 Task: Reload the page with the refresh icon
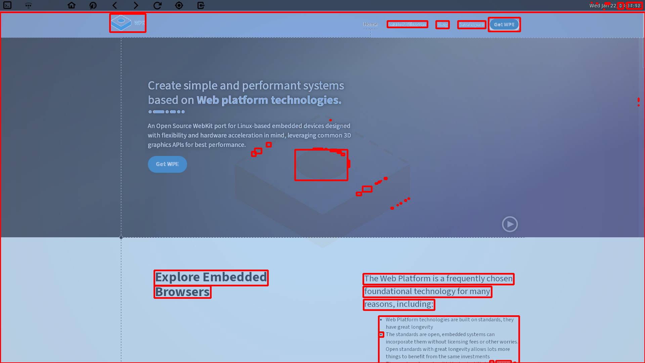(158, 5)
